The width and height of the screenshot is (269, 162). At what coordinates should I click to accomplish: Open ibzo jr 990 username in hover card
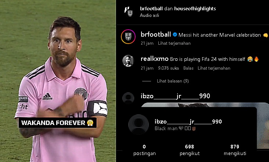(188, 122)
